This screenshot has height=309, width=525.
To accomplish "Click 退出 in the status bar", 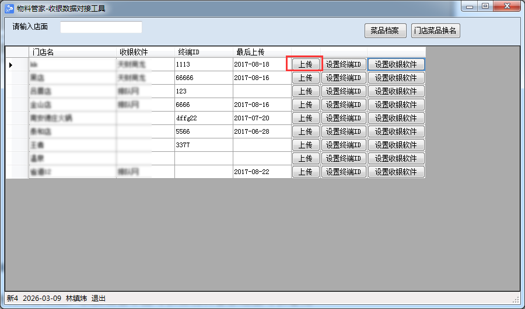I will point(99,298).
